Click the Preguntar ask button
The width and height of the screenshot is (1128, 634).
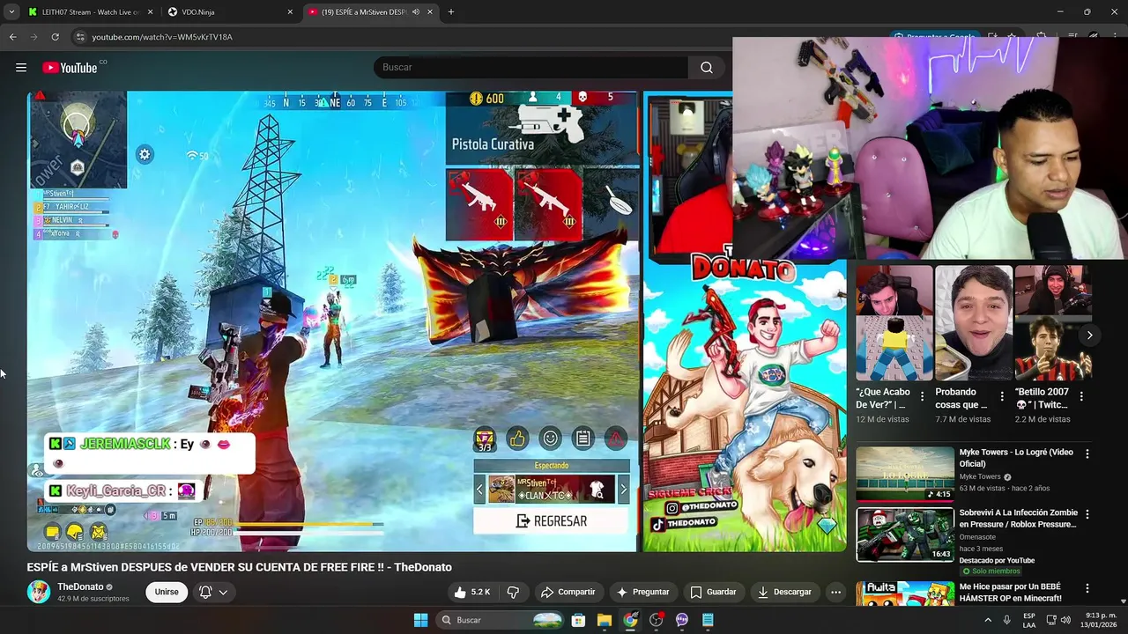pyautogui.click(x=643, y=592)
